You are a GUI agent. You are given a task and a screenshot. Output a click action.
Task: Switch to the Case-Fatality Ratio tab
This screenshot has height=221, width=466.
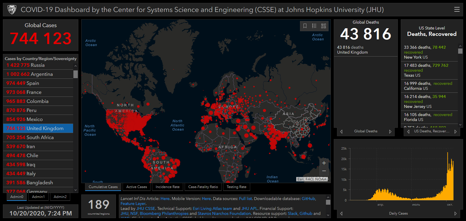[x=203, y=187]
